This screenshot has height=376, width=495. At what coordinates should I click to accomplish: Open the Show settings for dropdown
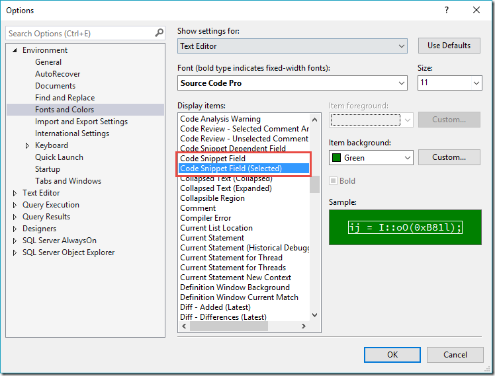click(292, 46)
